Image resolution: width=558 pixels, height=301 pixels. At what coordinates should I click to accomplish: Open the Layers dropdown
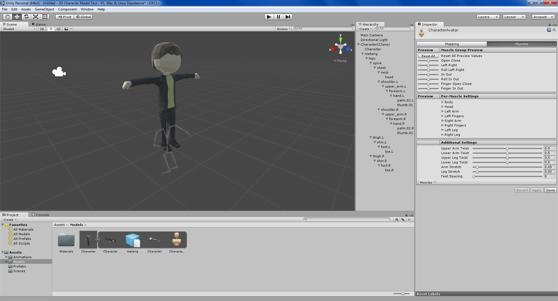[488, 17]
